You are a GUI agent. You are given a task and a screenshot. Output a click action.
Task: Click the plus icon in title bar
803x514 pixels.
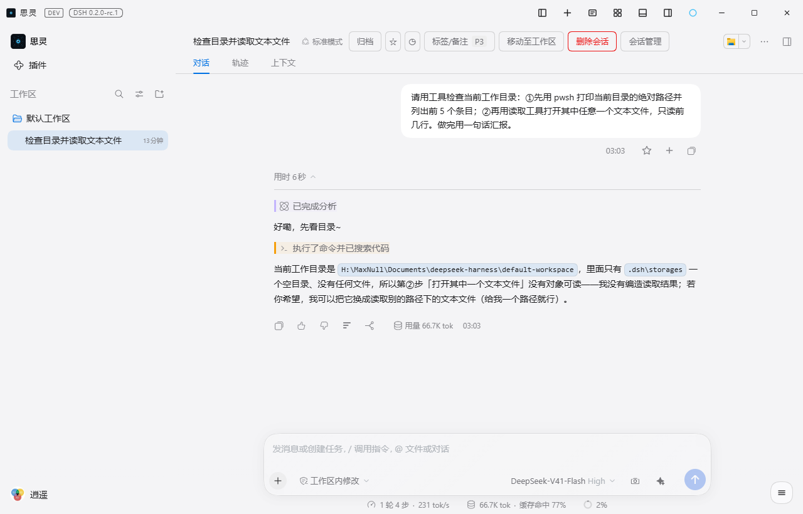567,13
